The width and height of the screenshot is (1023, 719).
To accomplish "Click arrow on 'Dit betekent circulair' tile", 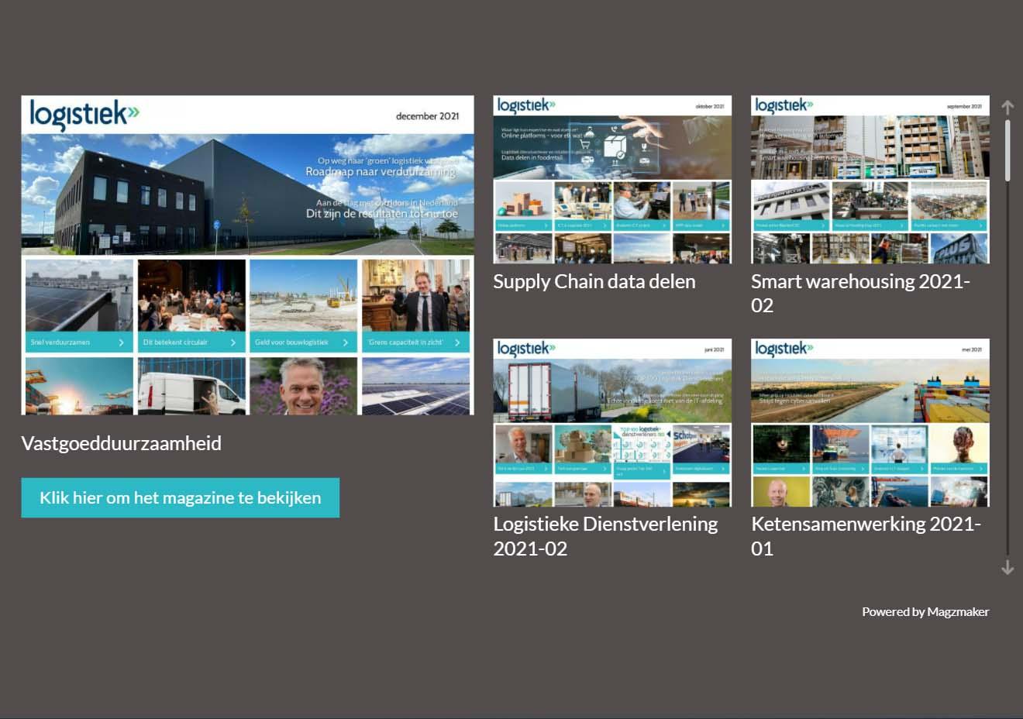I will (x=233, y=342).
